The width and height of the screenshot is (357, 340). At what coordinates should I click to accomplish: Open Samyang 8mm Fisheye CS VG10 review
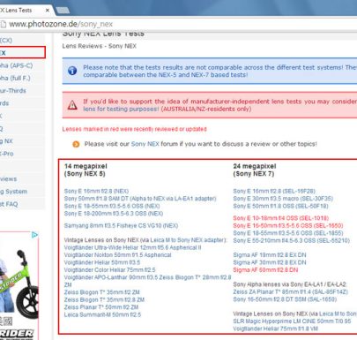tap(121, 226)
